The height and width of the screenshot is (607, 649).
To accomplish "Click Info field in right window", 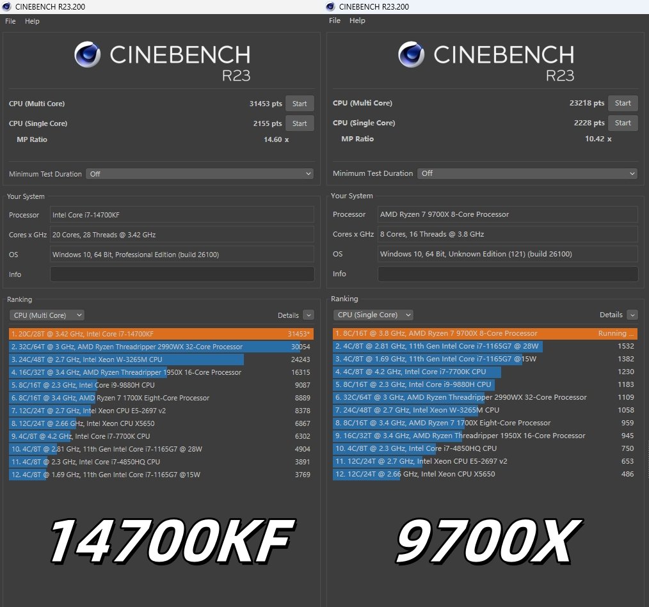I will point(508,274).
